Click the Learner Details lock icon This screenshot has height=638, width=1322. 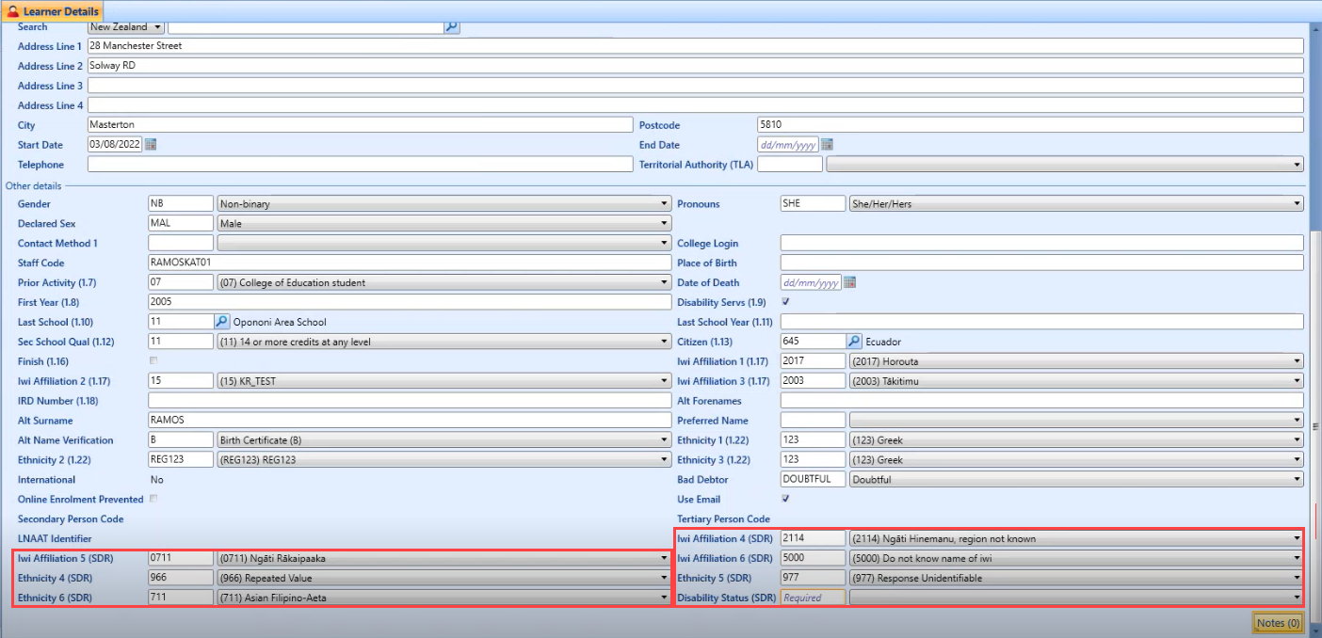[14, 11]
